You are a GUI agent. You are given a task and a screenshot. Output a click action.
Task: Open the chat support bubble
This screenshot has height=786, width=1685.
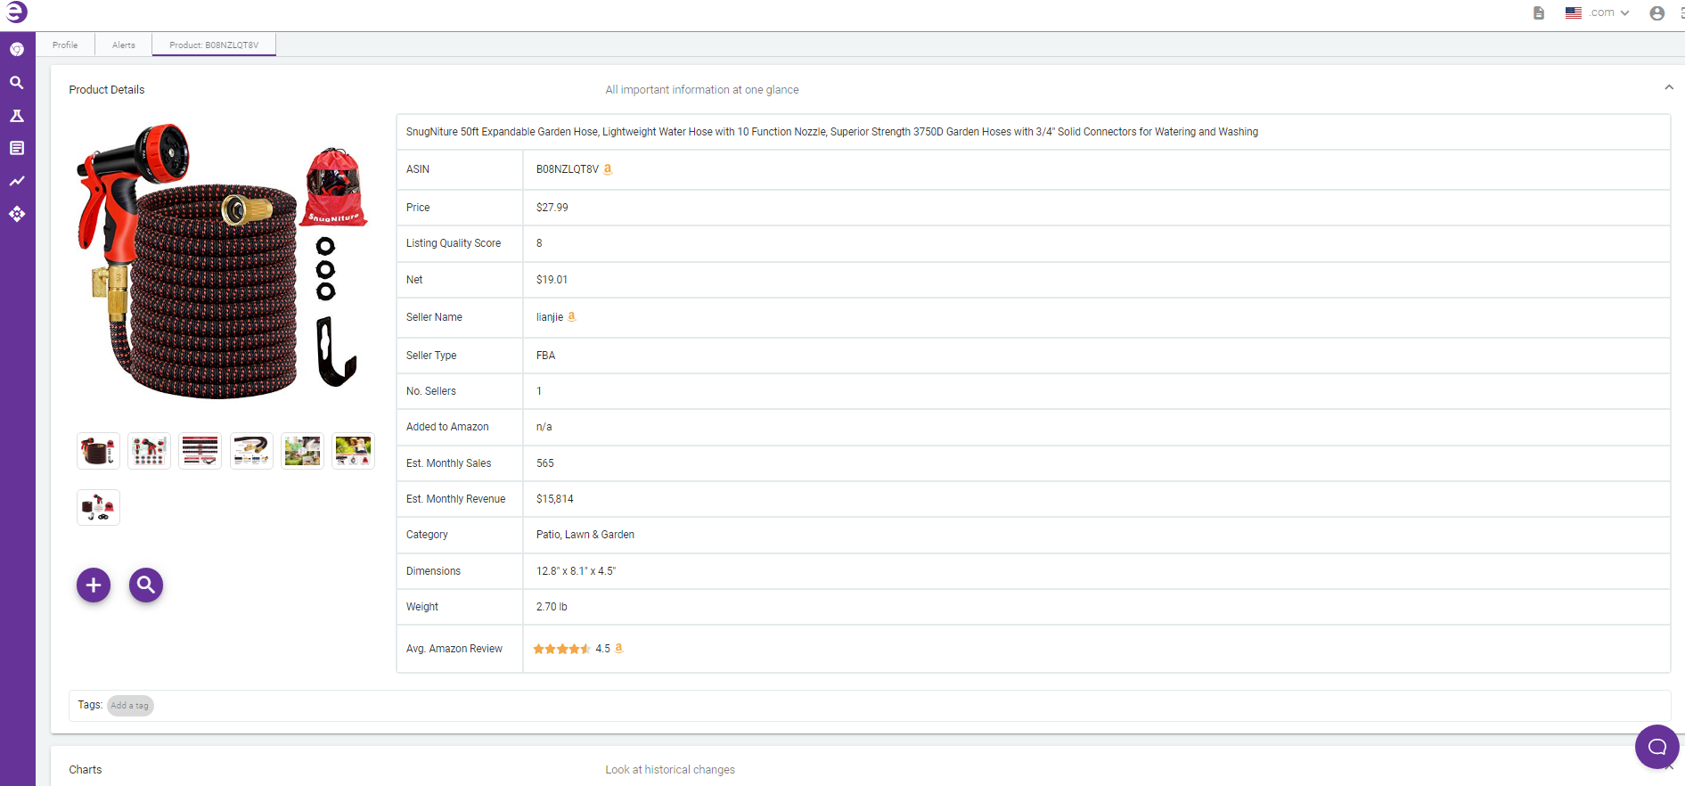pos(1656,747)
